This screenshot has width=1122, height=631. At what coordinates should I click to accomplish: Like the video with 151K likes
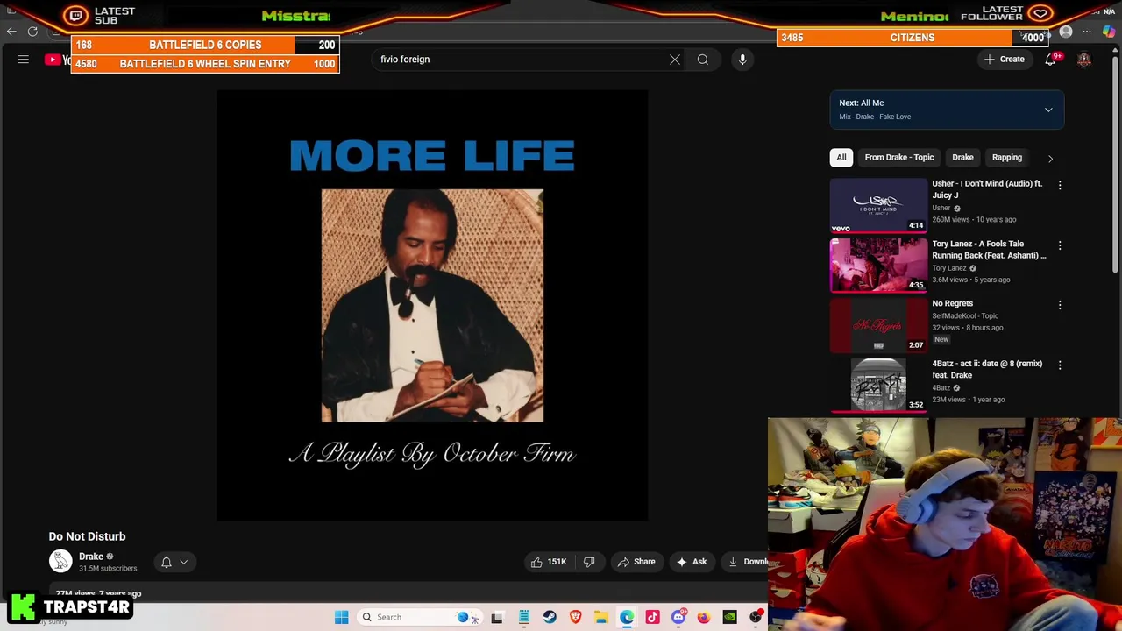(549, 562)
